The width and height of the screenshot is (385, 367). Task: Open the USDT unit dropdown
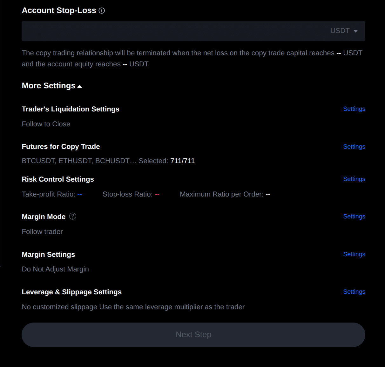pos(344,31)
